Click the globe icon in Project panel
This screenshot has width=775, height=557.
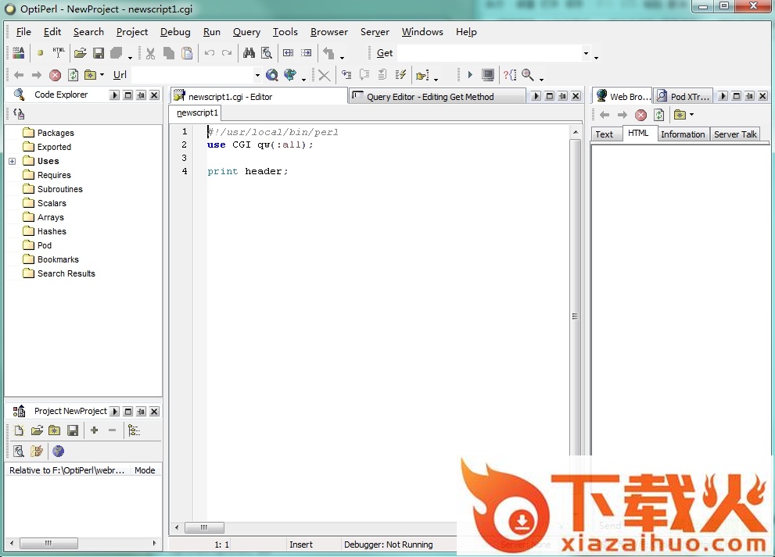[x=58, y=452]
